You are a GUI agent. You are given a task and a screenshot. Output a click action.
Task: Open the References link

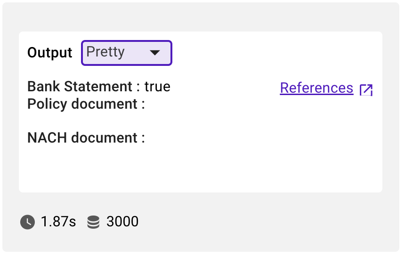[x=316, y=88]
